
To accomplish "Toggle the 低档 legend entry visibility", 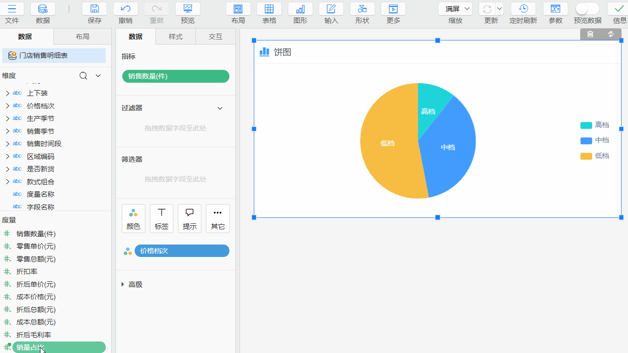I will click(x=594, y=156).
